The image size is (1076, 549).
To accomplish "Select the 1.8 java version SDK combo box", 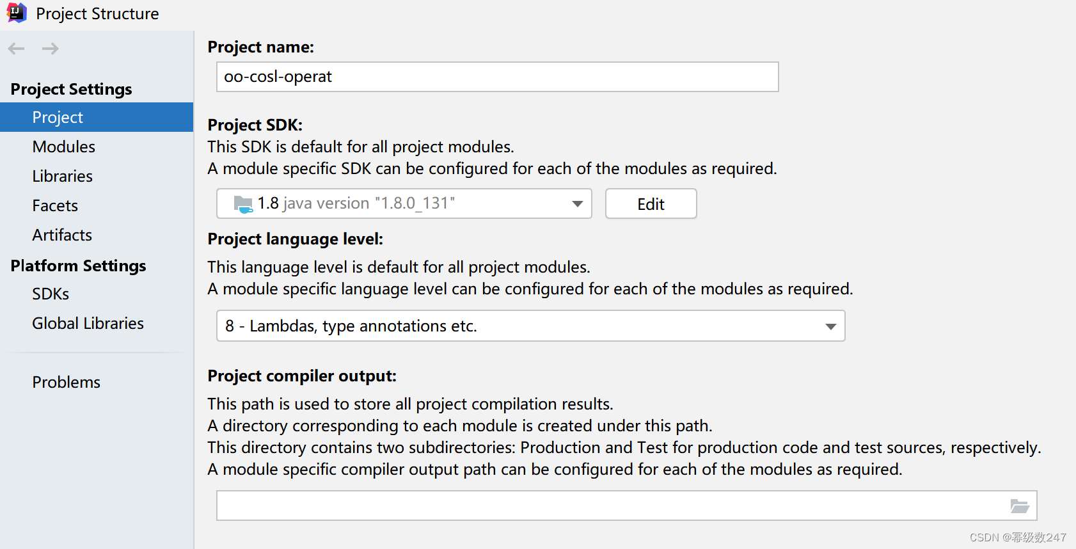I will [404, 203].
